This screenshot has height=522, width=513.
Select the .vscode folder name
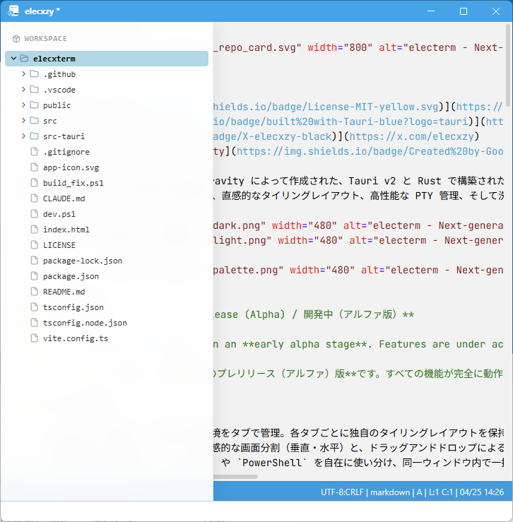(x=59, y=90)
